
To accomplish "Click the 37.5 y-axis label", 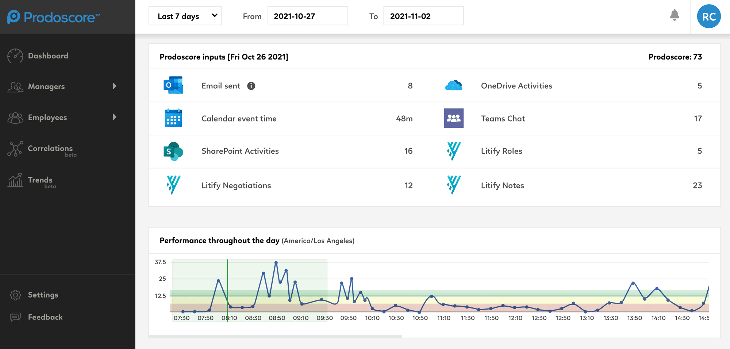I will [160, 262].
